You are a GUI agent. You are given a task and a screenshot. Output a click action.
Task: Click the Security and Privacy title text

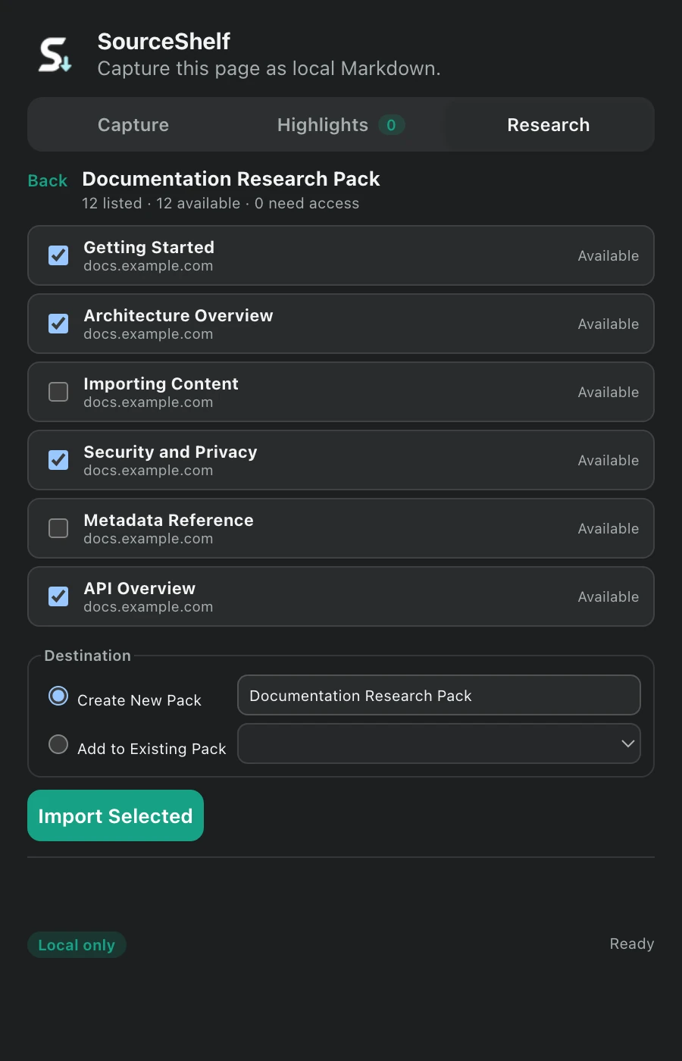click(170, 452)
